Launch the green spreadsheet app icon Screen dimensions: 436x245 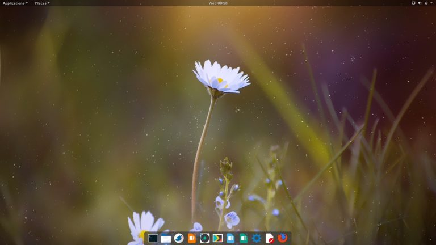[x=244, y=238]
